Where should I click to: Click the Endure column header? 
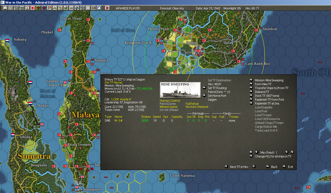[x=146, y=117]
